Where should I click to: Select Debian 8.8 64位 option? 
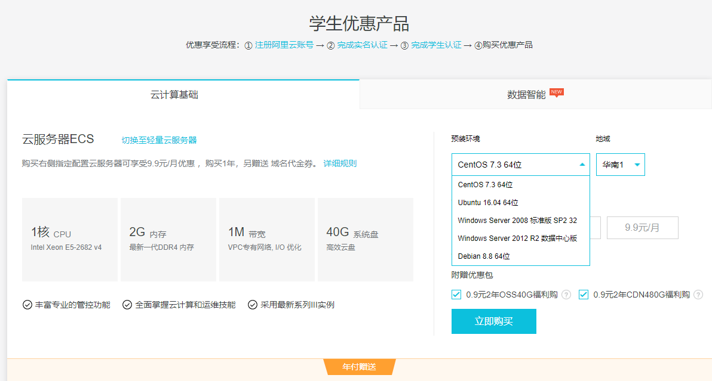(521, 256)
